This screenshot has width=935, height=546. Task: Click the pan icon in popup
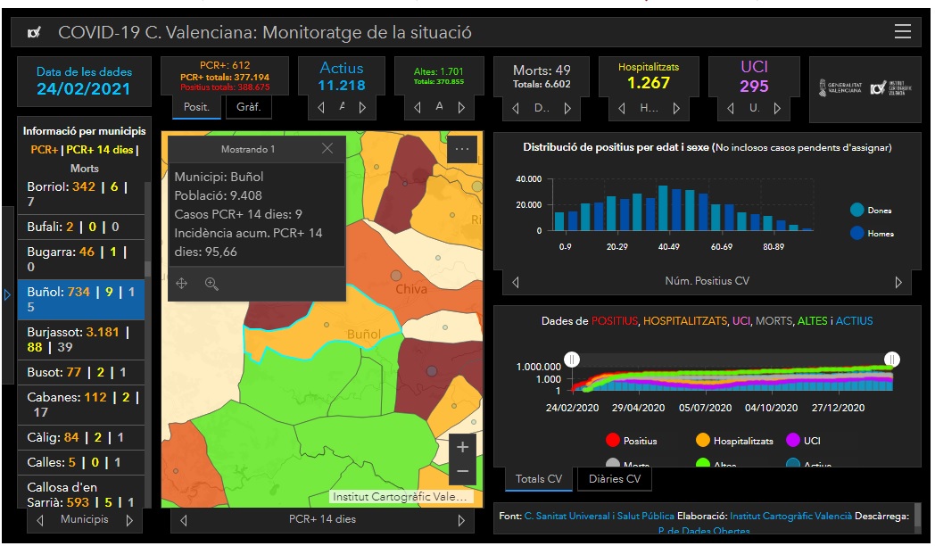(182, 284)
